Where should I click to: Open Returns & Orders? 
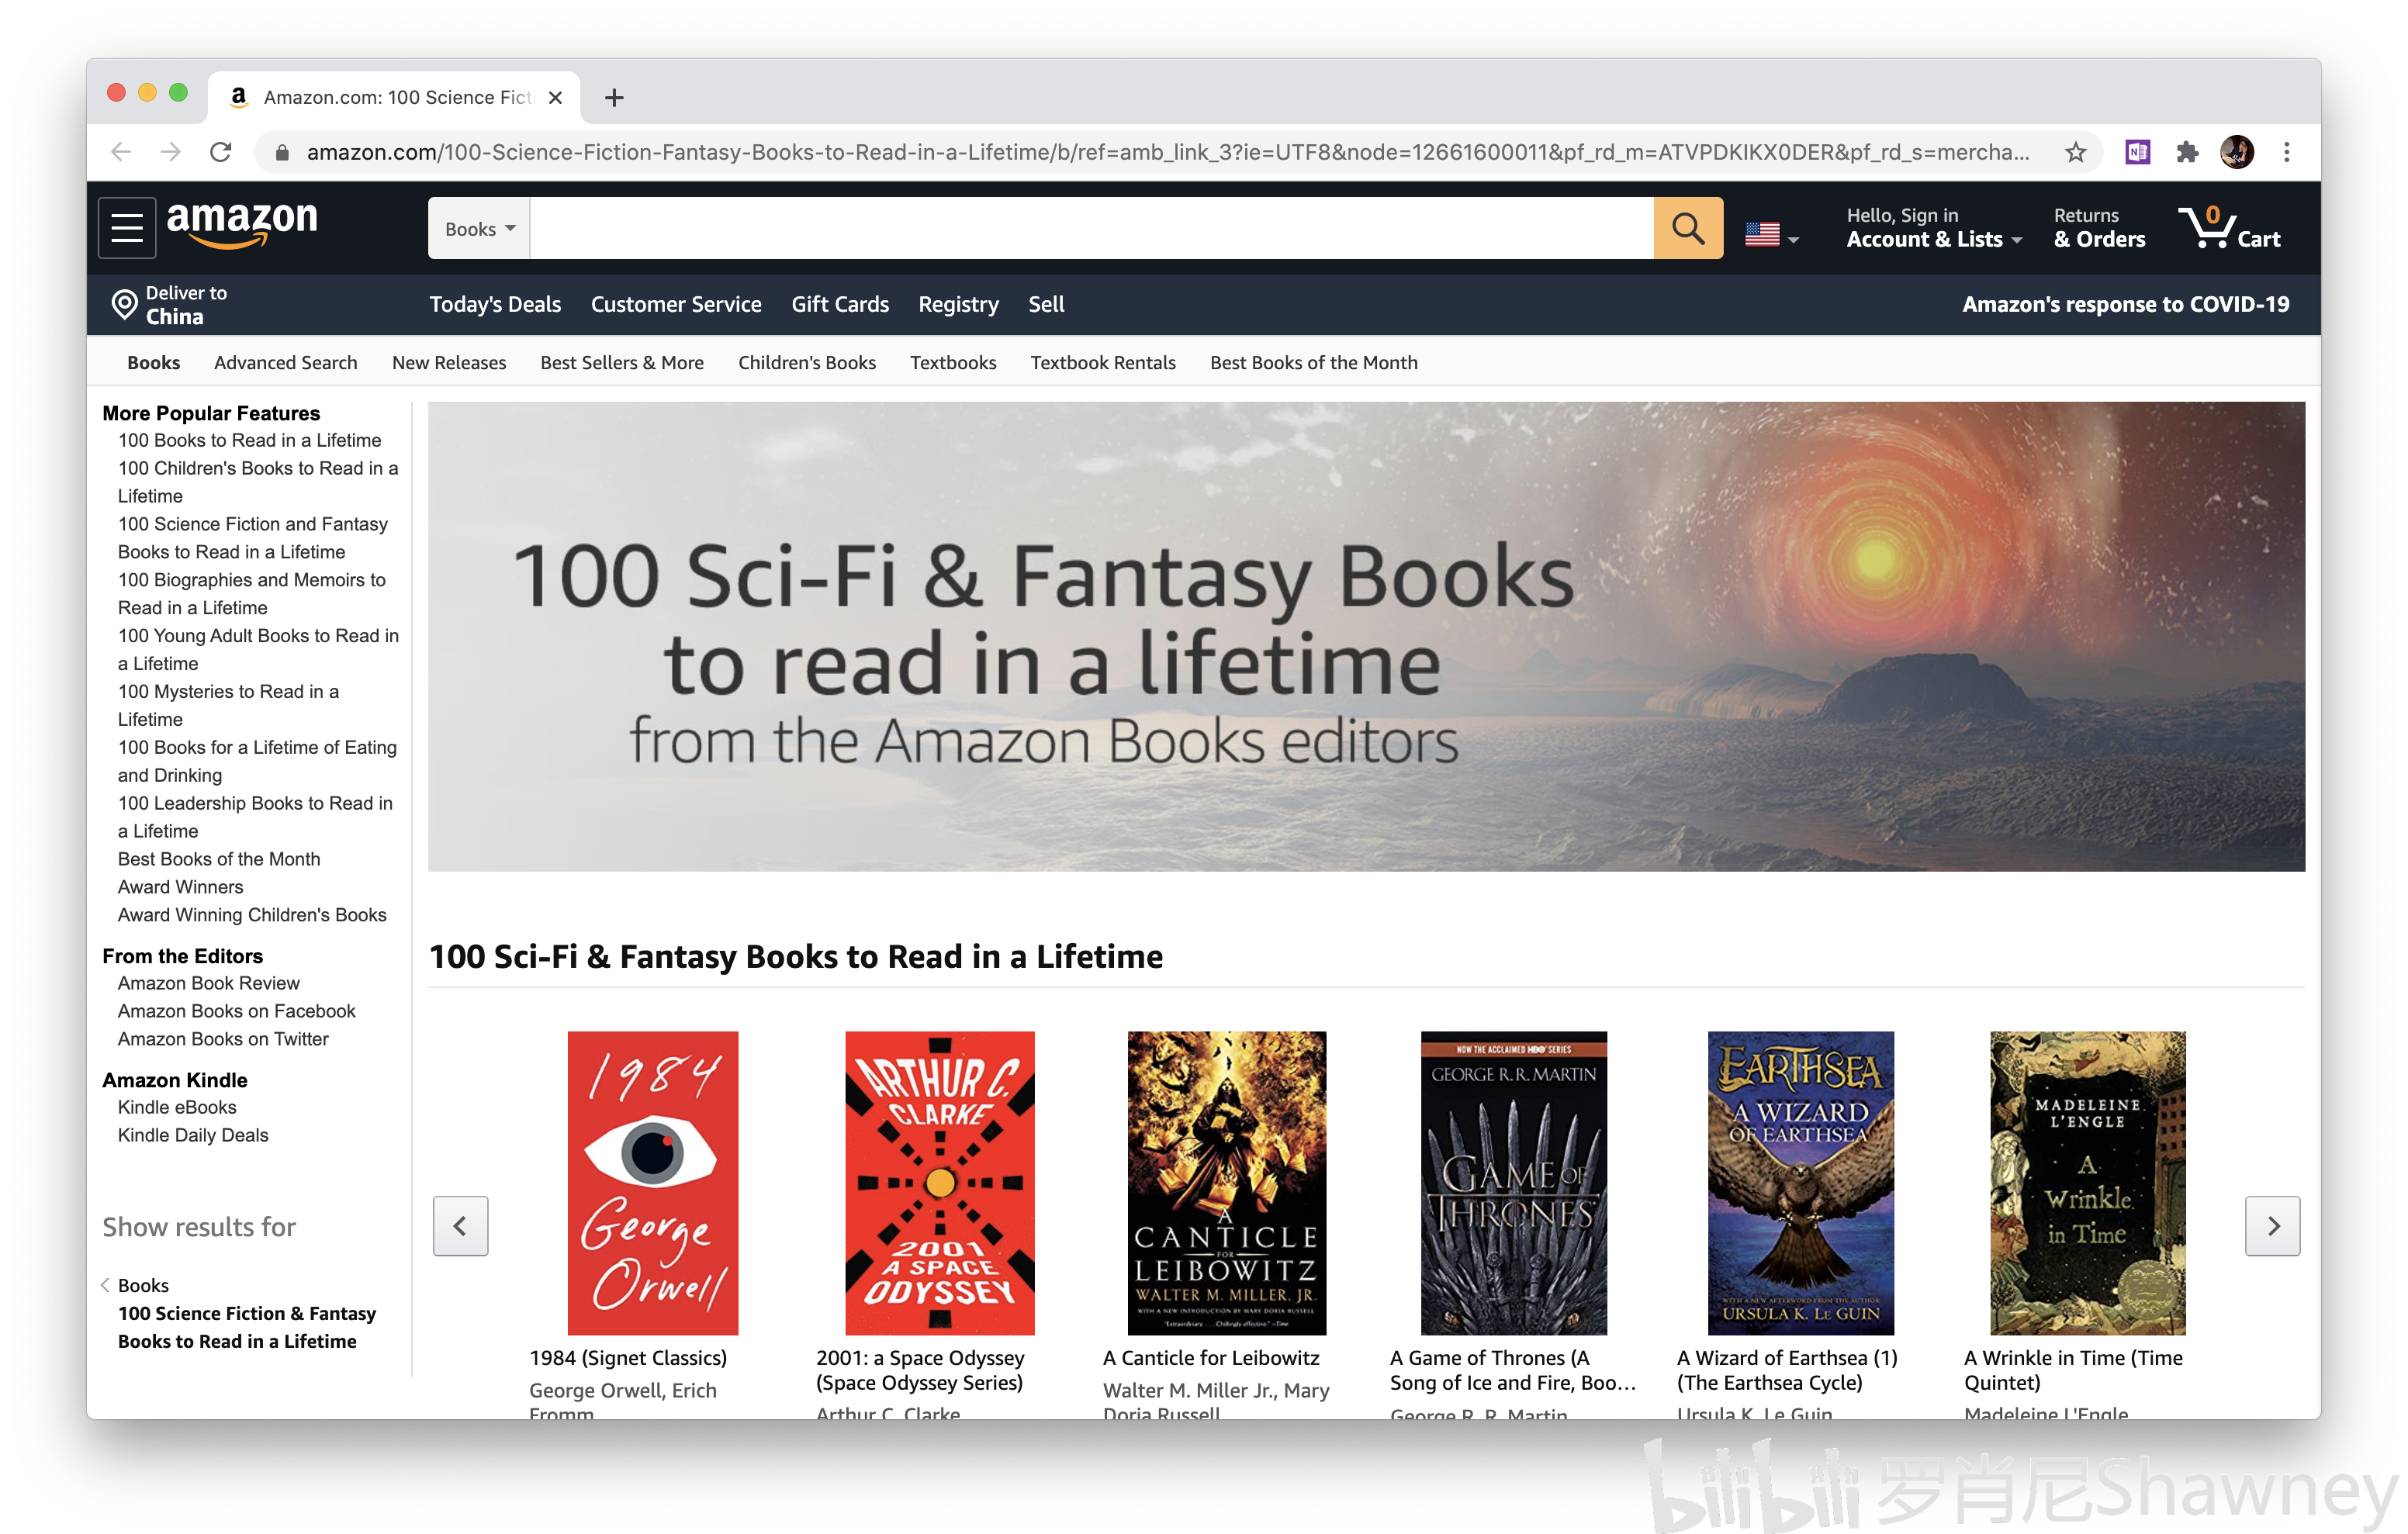(x=2099, y=228)
